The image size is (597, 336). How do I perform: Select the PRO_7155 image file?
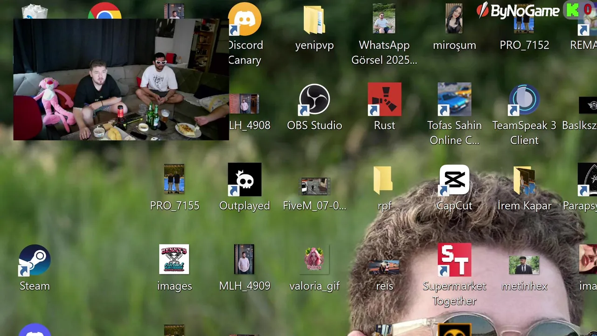coord(174,179)
